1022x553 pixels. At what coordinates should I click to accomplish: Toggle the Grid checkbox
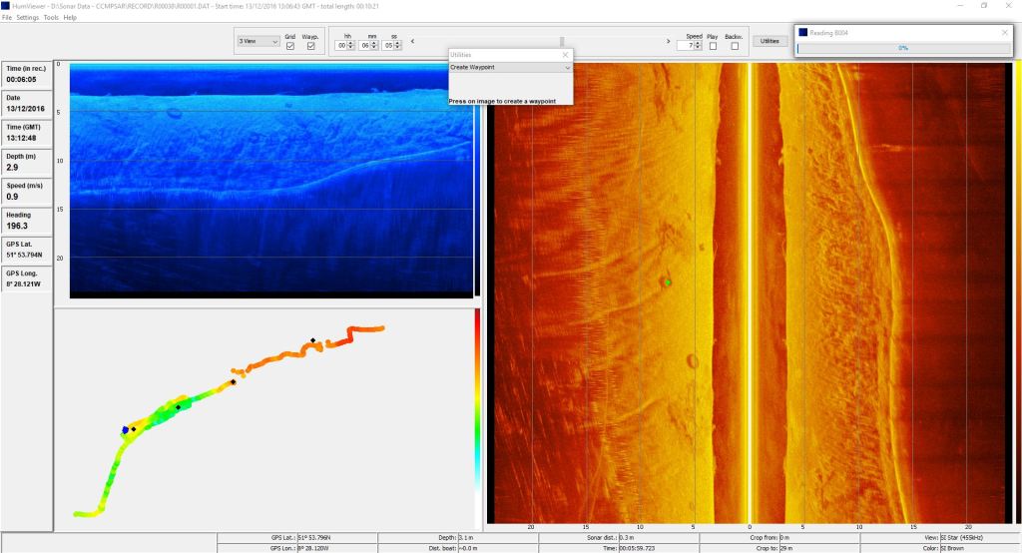click(290, 46)
